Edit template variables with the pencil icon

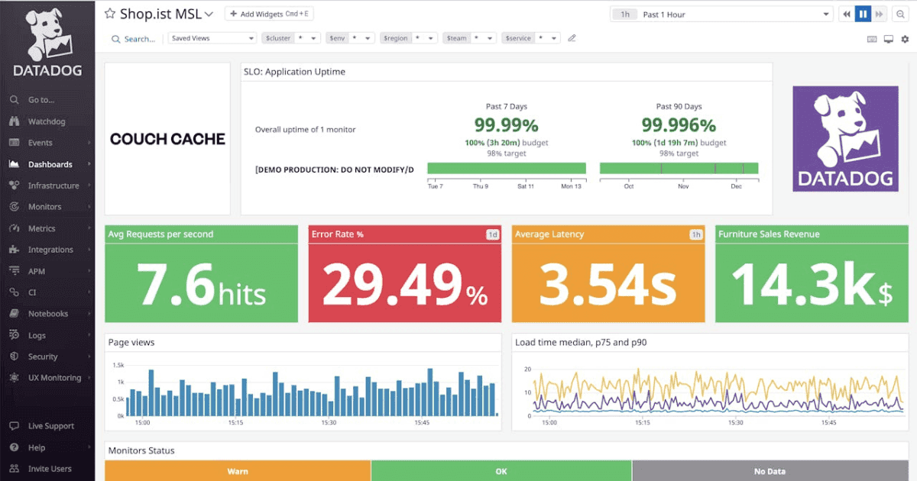pos(572,37)
